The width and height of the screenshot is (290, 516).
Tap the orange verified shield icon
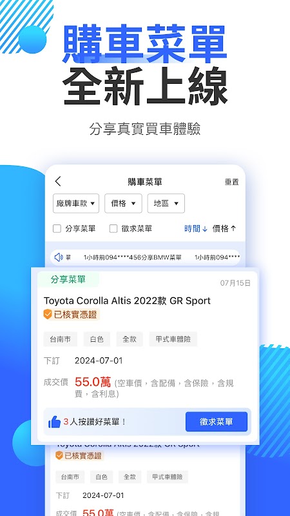(48, 314)
